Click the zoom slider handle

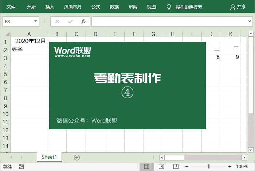coord(208,166)
